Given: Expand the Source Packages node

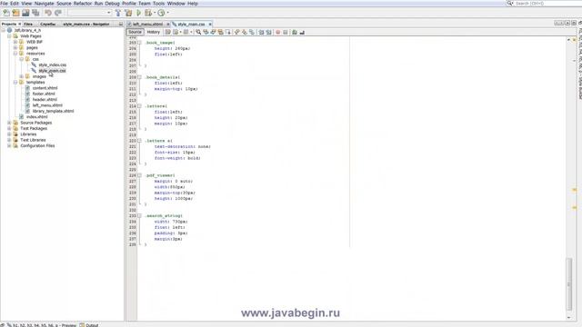Looking at the screenshot, I should (9, 123).
